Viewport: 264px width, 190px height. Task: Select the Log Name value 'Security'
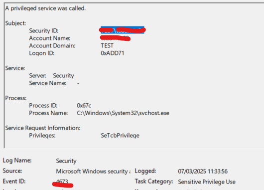(x=66, y=161)
